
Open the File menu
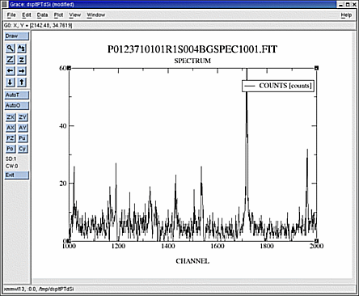11,15
